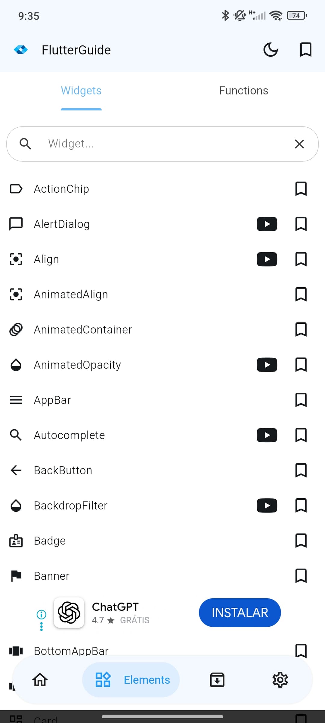Clear the widget search with the X
The height and width of the screenshot is (723, 325).
(299, 144)
